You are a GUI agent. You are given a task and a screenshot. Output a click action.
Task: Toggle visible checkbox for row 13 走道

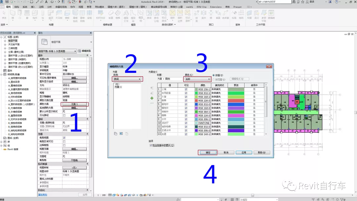[186, 134]
